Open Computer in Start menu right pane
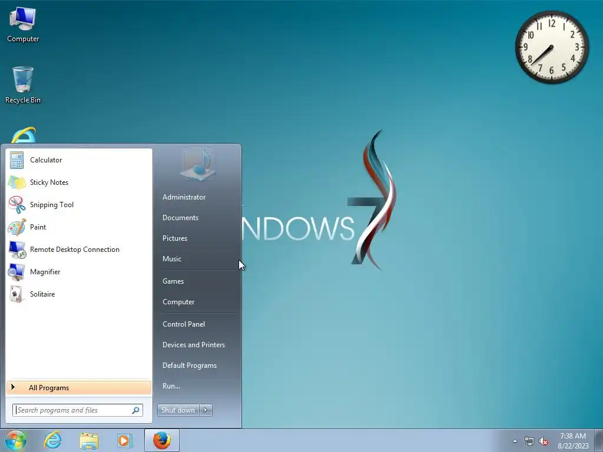The height and width of the screenshot is (452, 603). pos(178,302)
